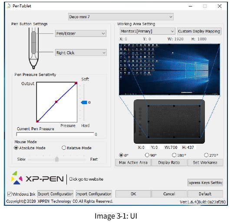Restore settings with Default button
This screenshot has width=237, height=224.
click(205, 194)
